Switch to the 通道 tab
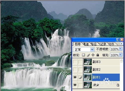The height and width of the screenshot is (91, 125). tap(86, 44)
